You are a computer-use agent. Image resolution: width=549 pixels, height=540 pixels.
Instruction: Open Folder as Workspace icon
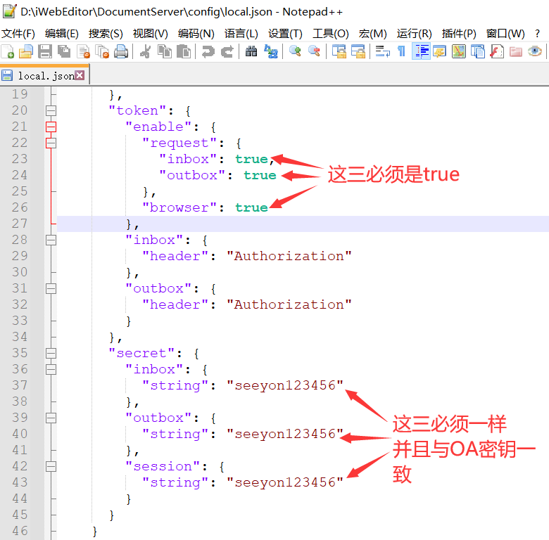pyautogui.click(x=516, y=51)
